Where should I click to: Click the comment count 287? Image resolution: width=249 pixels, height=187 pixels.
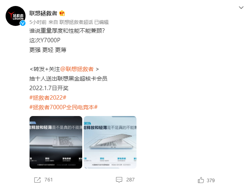point(130,180)
